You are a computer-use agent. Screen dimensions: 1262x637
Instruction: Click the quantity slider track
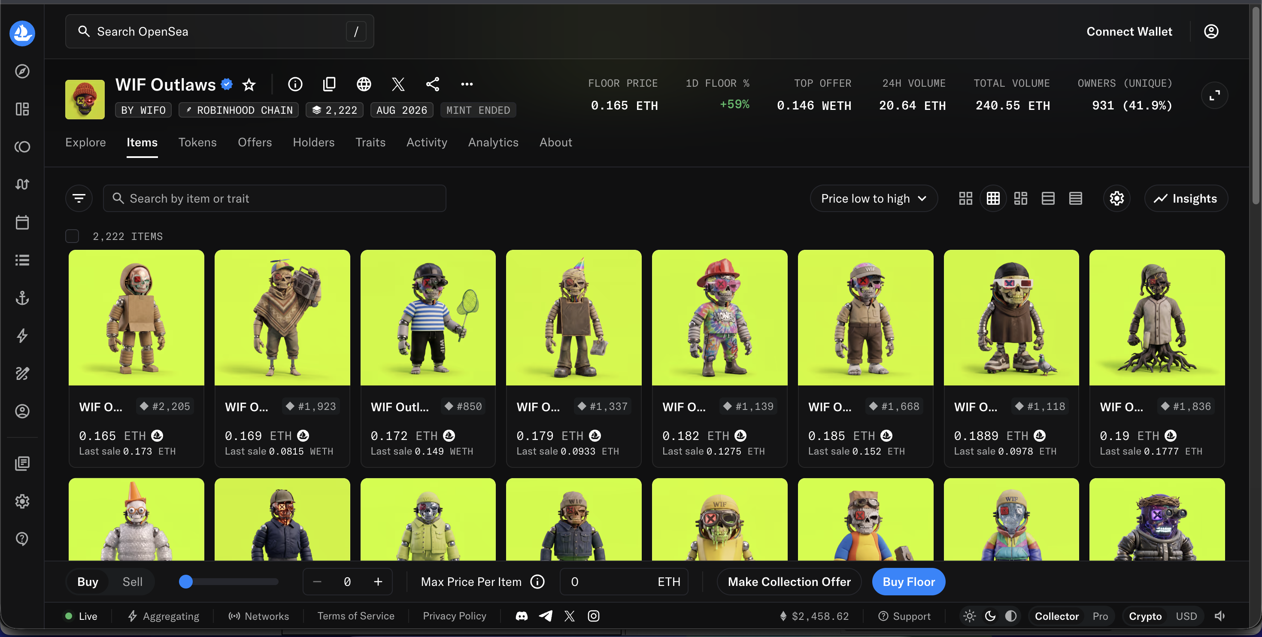point(229,582)
